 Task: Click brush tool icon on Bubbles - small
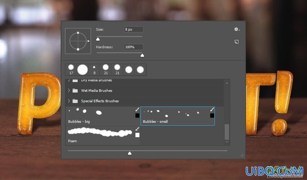pyautogui.click(x=212, y=109)
